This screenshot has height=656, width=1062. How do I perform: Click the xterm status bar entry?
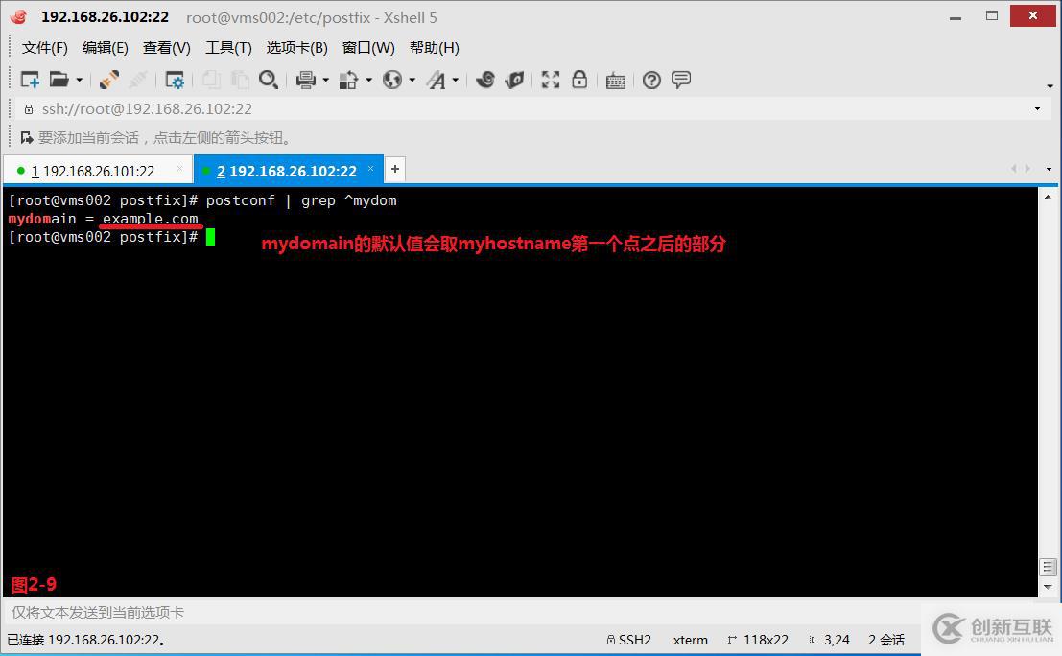(690, 640)
